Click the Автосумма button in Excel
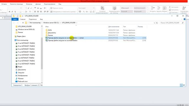 (x=174, y=7)
